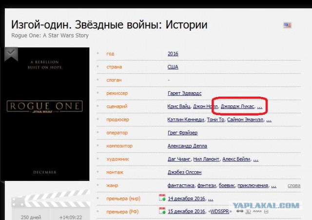The height and width of the screenshot is (220, 312).
Task: Open the country link США
Action: click(173, 67)
